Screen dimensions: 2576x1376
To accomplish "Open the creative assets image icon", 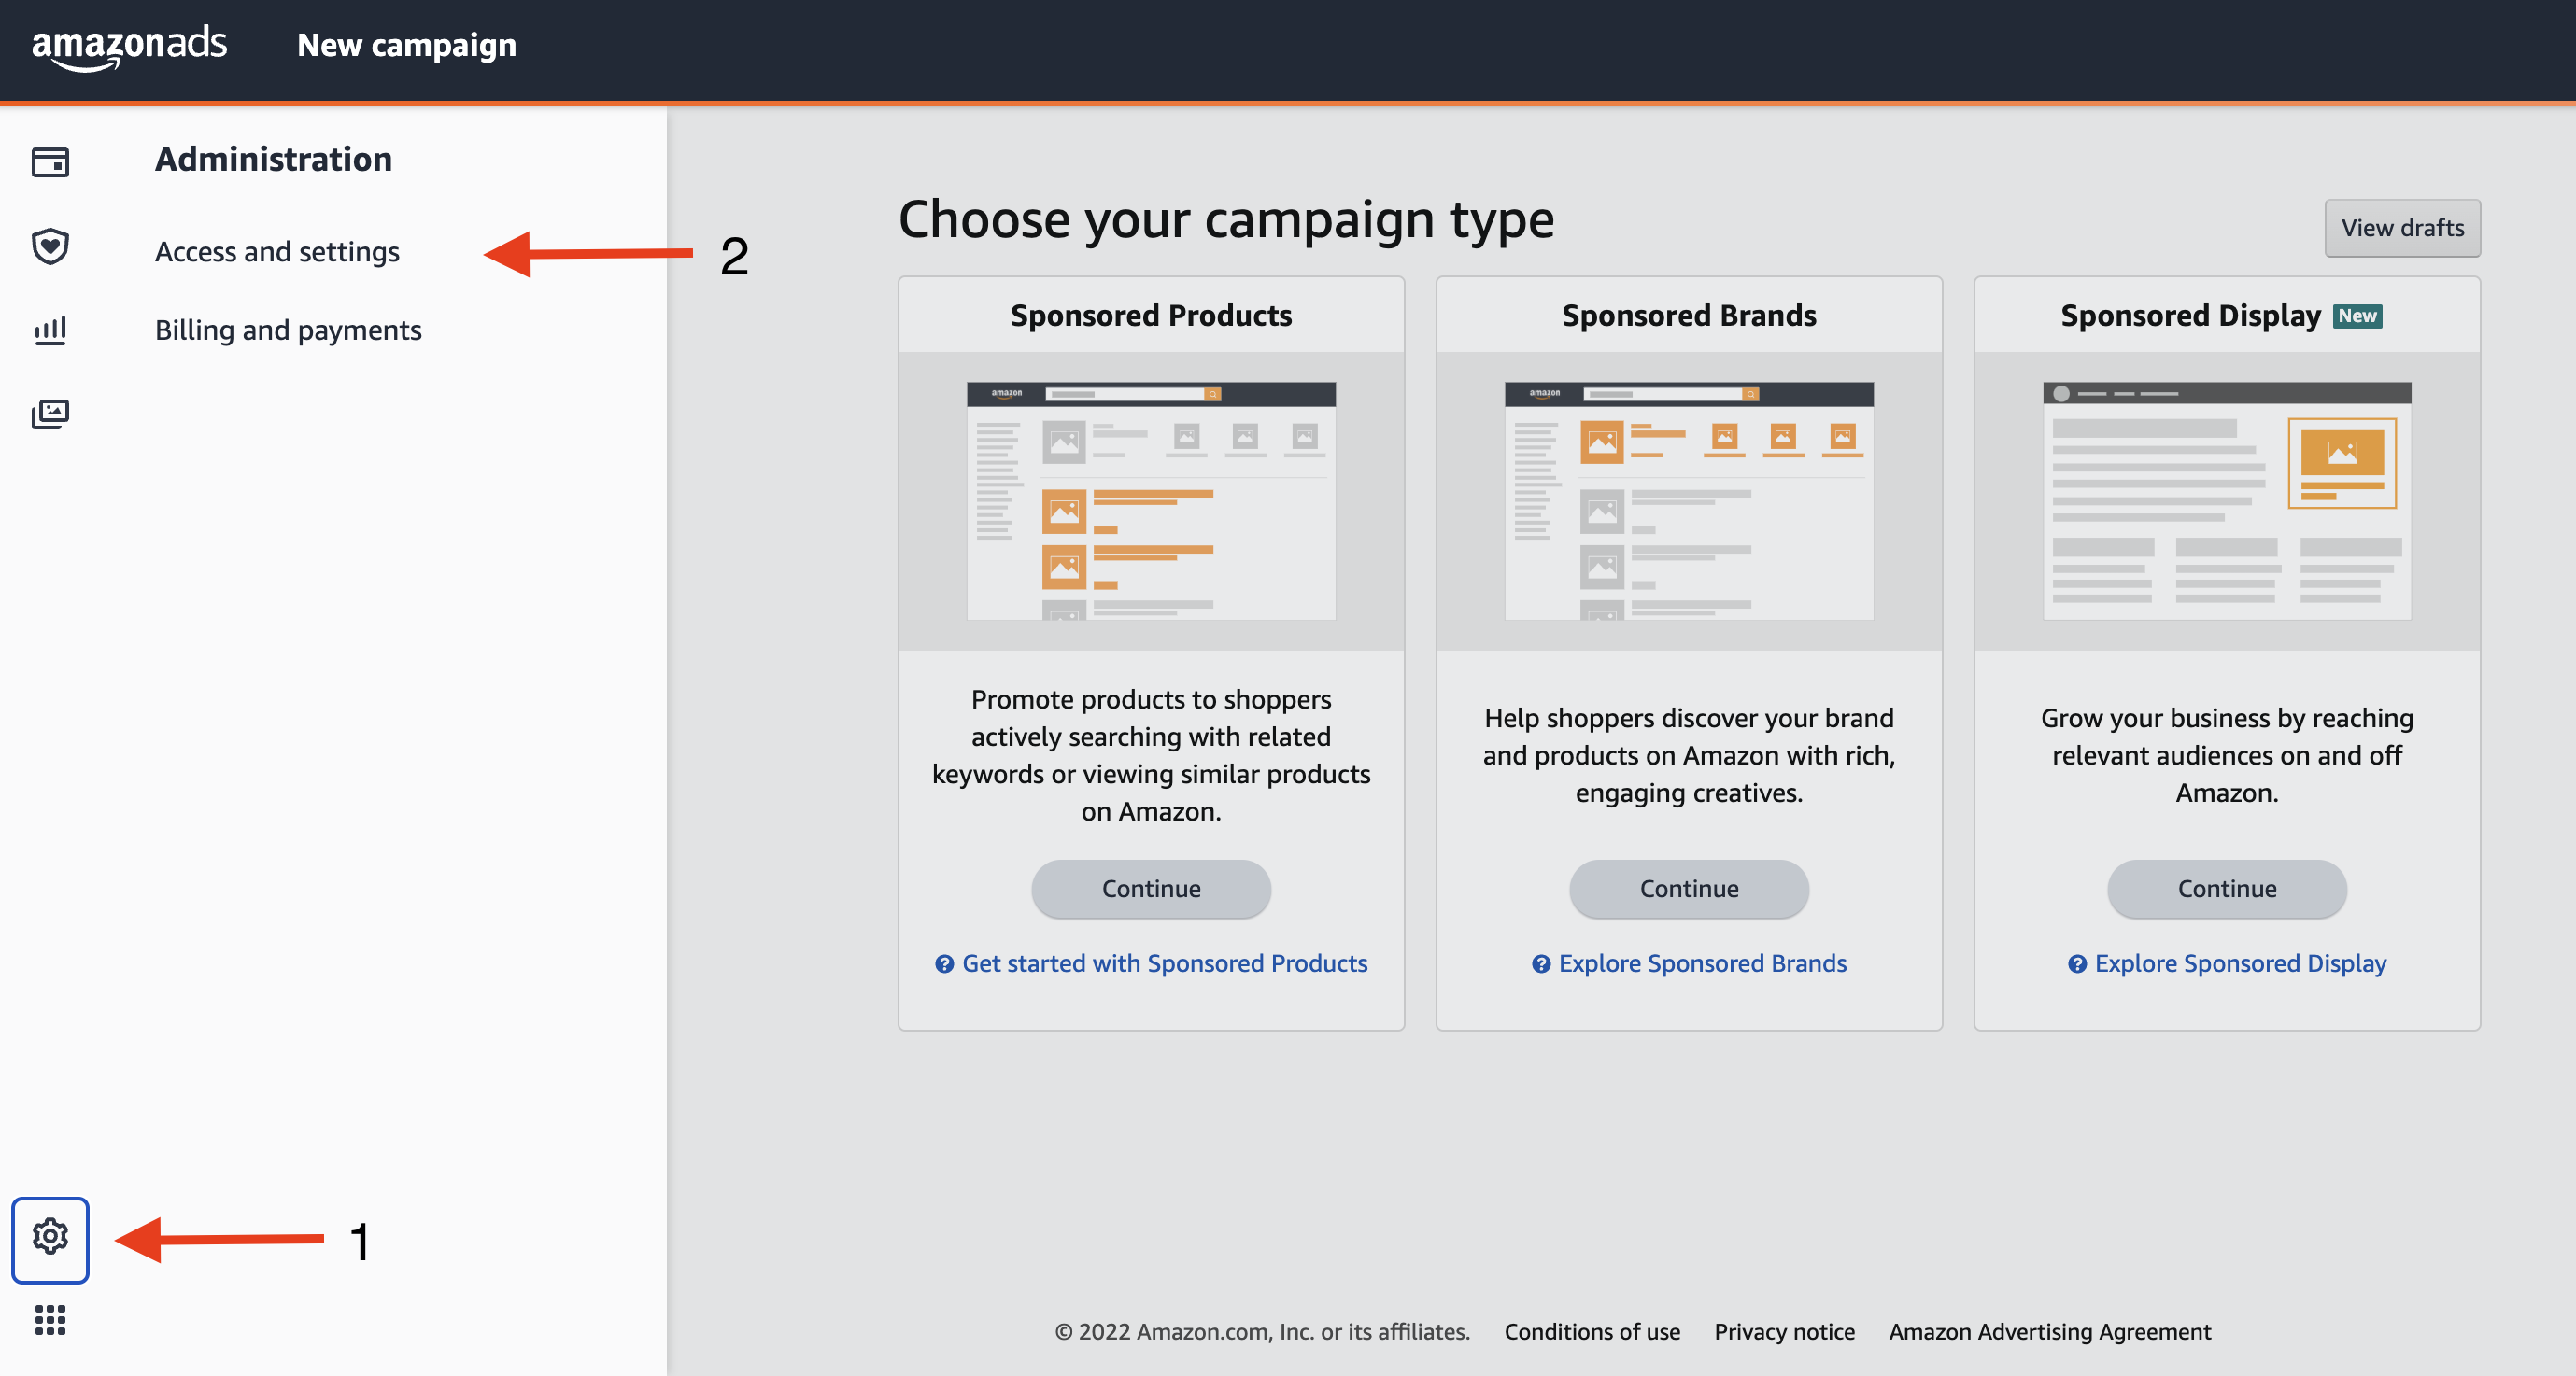I will tap(50, 413).
